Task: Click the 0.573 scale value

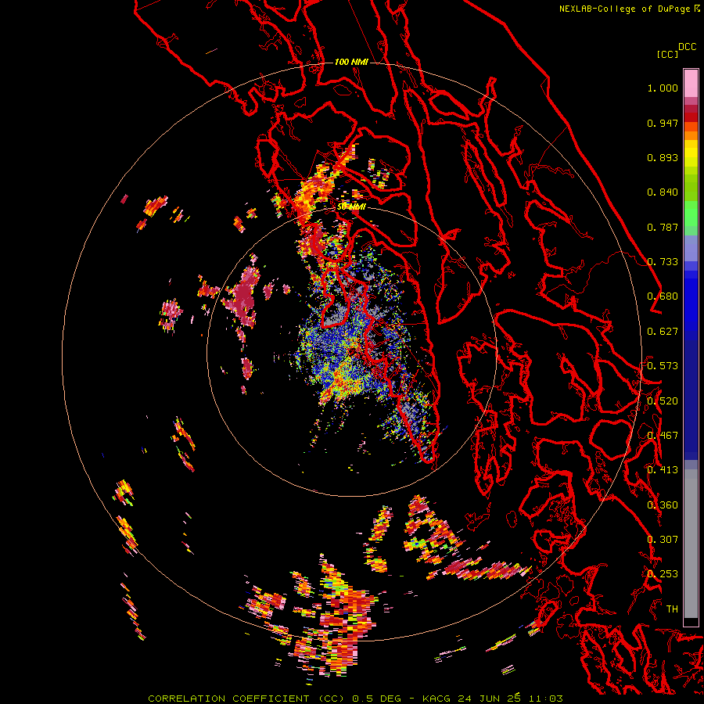Action: (x=663, y=366)
